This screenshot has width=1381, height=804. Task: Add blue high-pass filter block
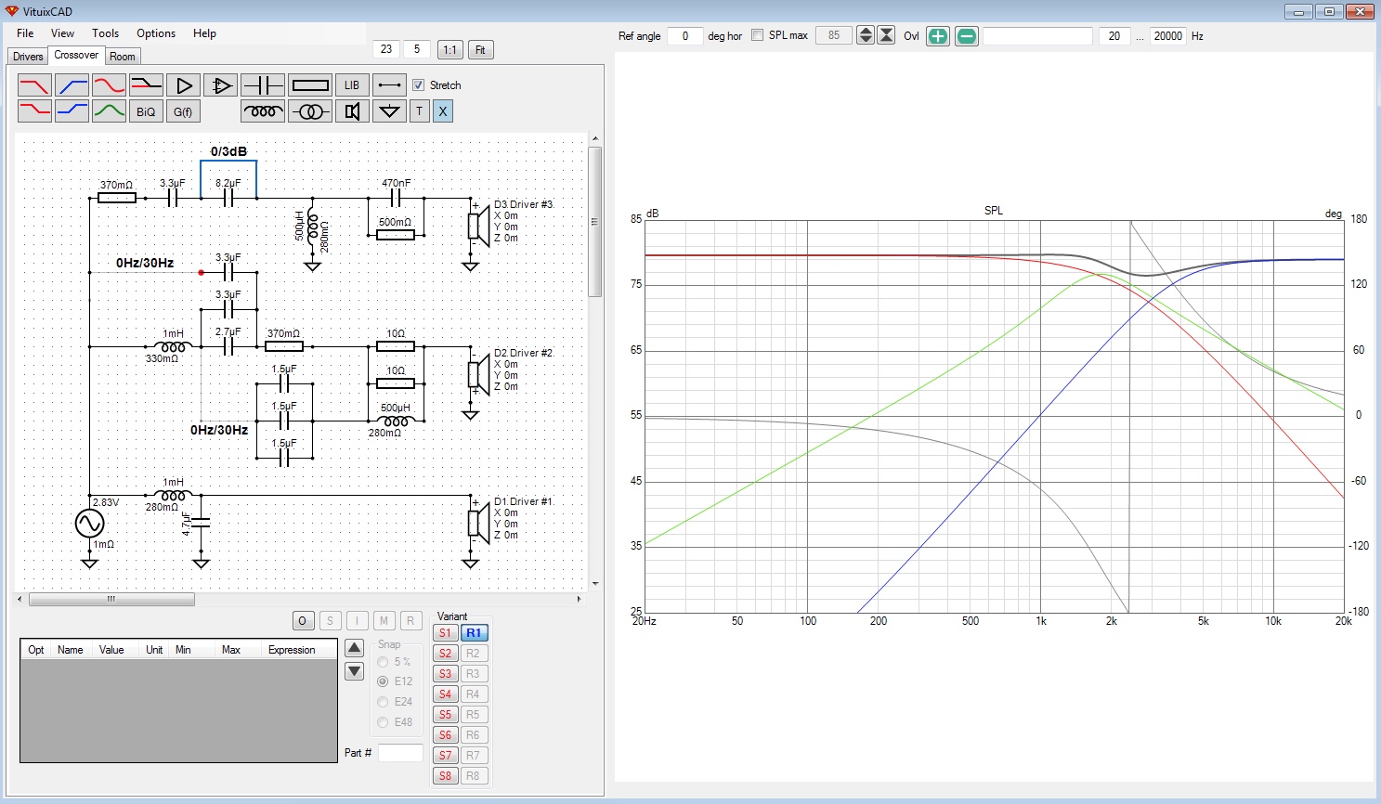72,85
